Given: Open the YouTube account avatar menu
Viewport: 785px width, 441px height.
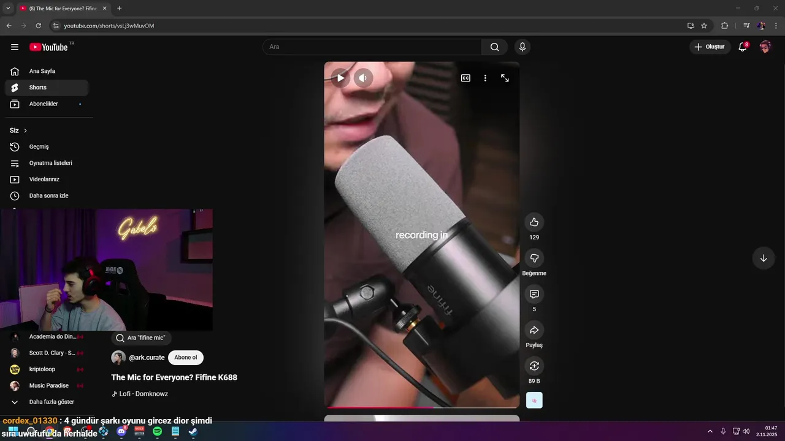Looking at the screenshot, I should click(765, 47).
